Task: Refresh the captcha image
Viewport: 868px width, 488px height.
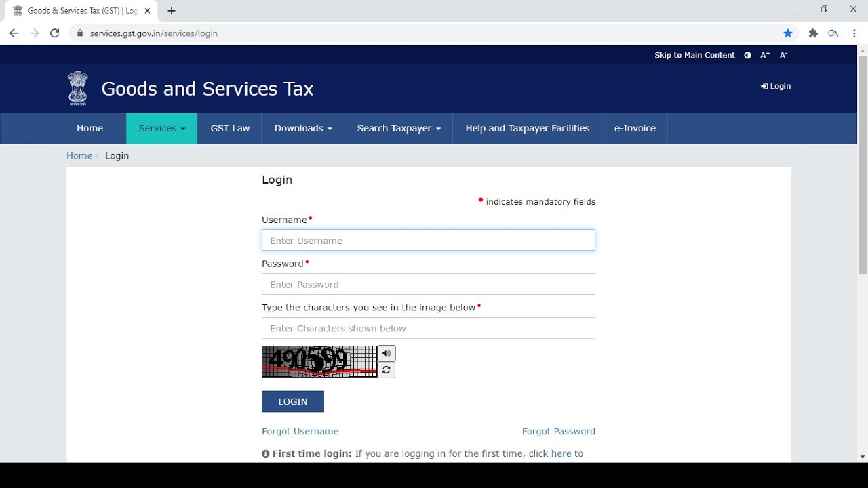Action: click(x=387, y=369)
